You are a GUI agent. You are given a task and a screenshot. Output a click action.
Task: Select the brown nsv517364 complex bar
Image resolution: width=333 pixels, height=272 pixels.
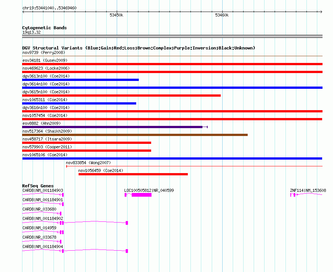coord(135,135)
